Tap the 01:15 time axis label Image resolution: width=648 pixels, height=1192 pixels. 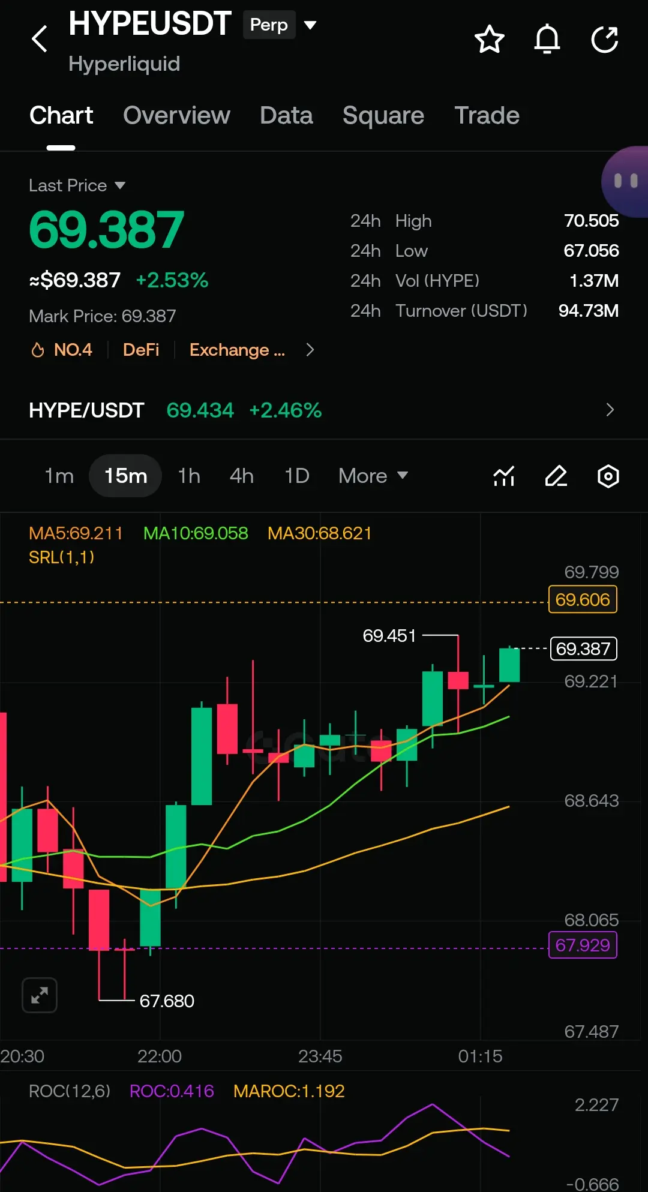[481, 1056]
